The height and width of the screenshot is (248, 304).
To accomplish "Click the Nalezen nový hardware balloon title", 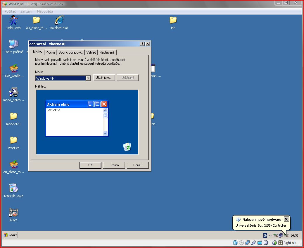I will click(262, 219).
